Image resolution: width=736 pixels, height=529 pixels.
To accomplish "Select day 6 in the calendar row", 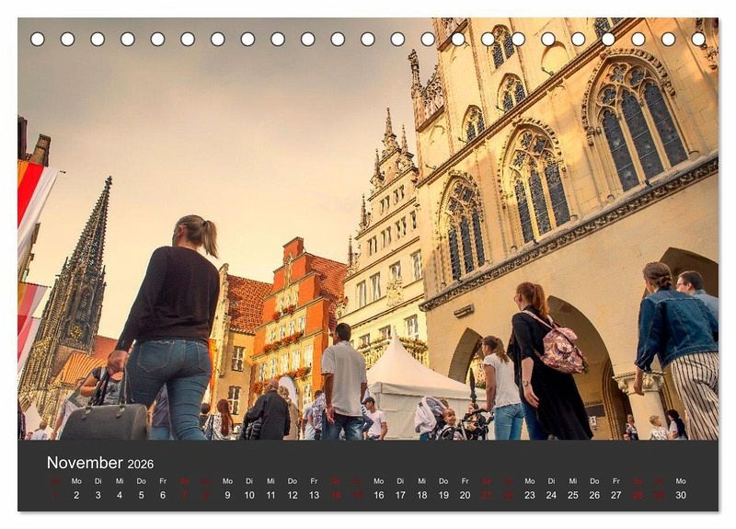I will tap(163, 495).
